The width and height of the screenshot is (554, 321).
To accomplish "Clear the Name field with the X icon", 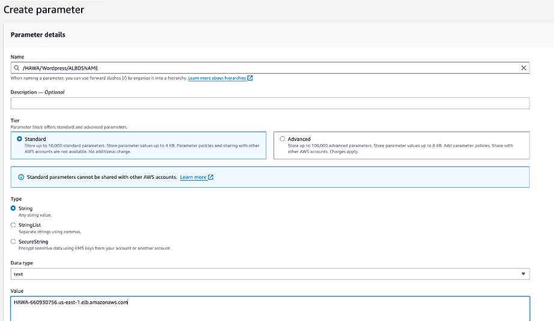I will coord(524,68).
